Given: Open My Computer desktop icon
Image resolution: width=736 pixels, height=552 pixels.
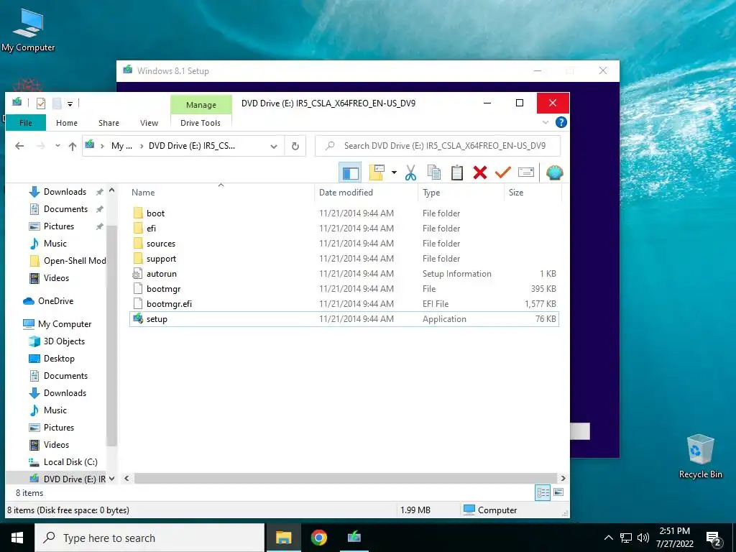Looking at the screenshot, I should pyautogui.click(x=28, y=29).
